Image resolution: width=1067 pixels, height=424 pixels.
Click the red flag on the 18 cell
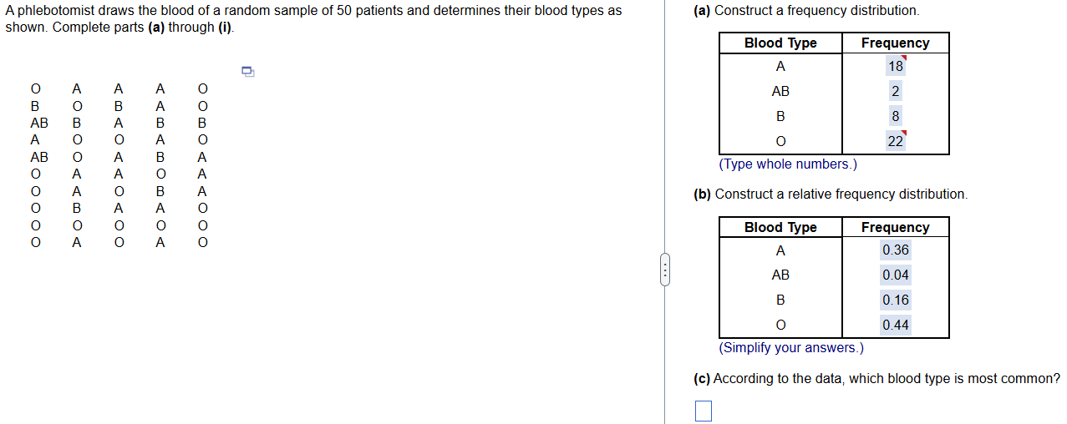click(903, 58)
